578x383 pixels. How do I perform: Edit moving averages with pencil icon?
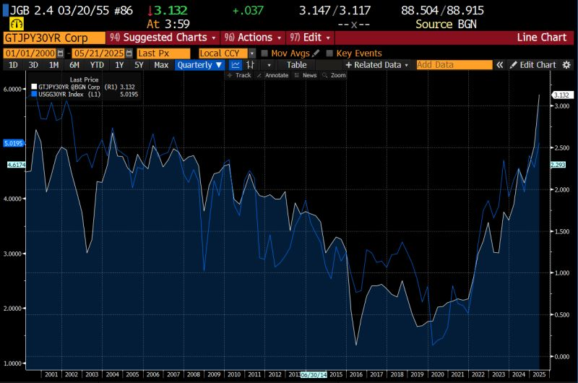click(x=316, y=53)
